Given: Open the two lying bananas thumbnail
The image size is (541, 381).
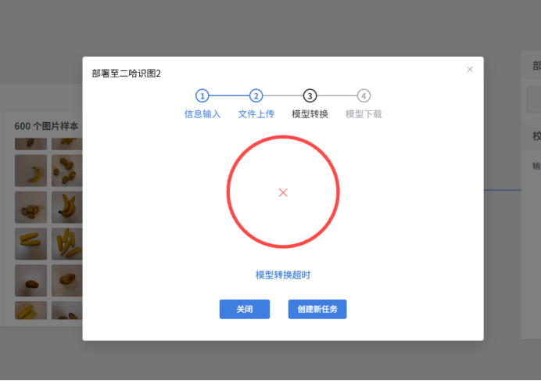Looking at the screenshot, I should tap(30, 244).
